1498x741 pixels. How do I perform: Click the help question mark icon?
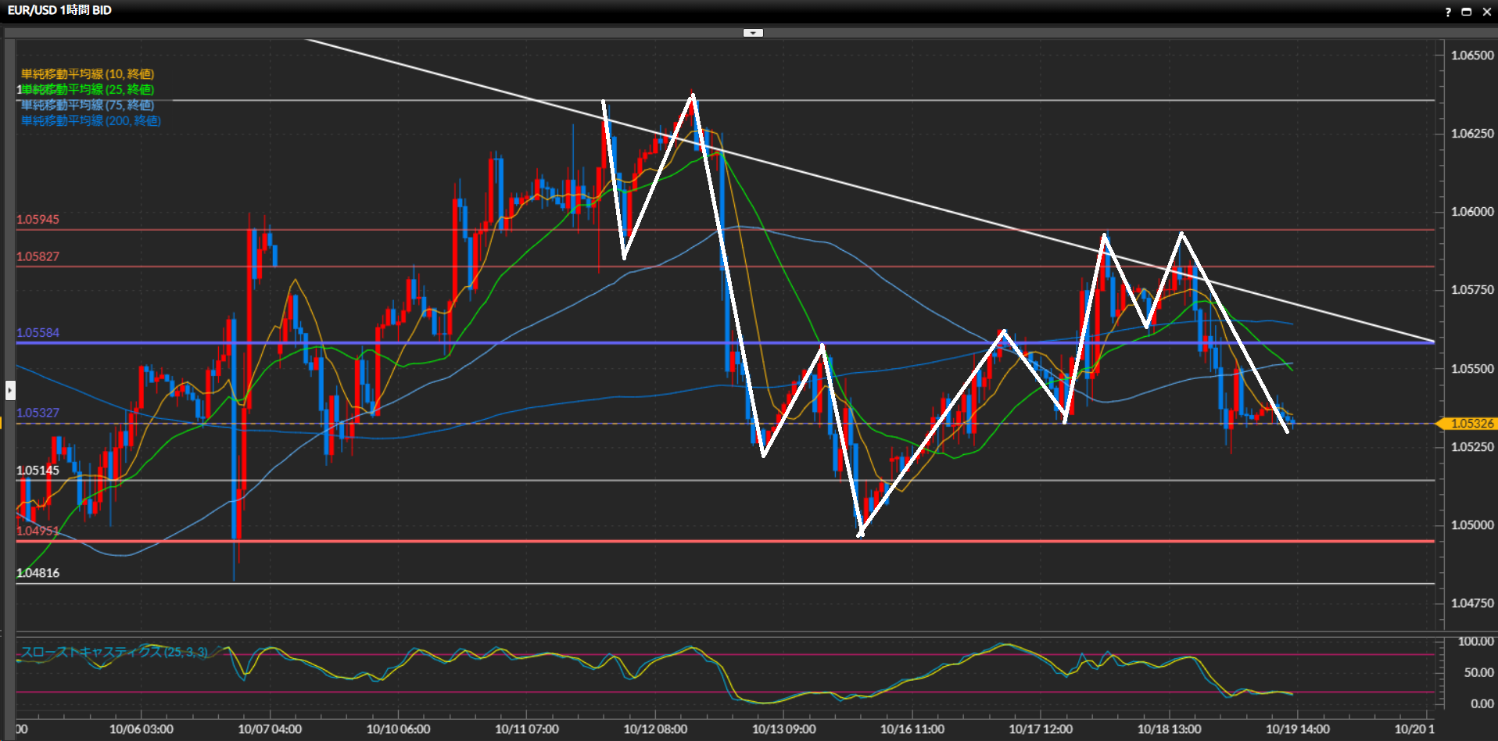(1448, 12)
